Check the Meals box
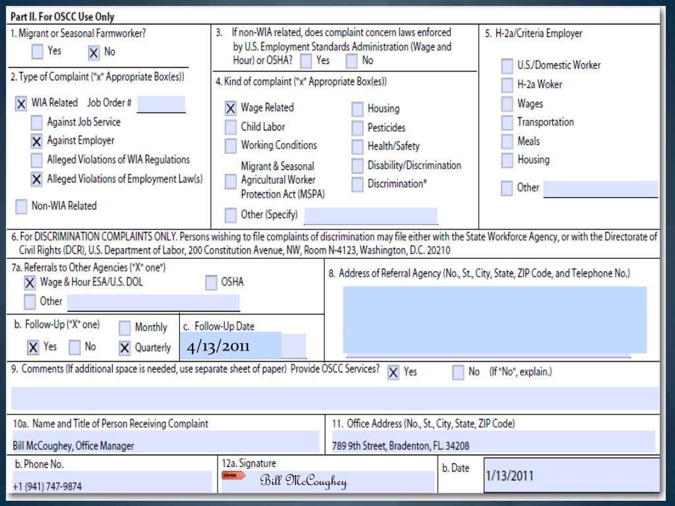The height and width of the screenshot is (506, 675). 507,142
